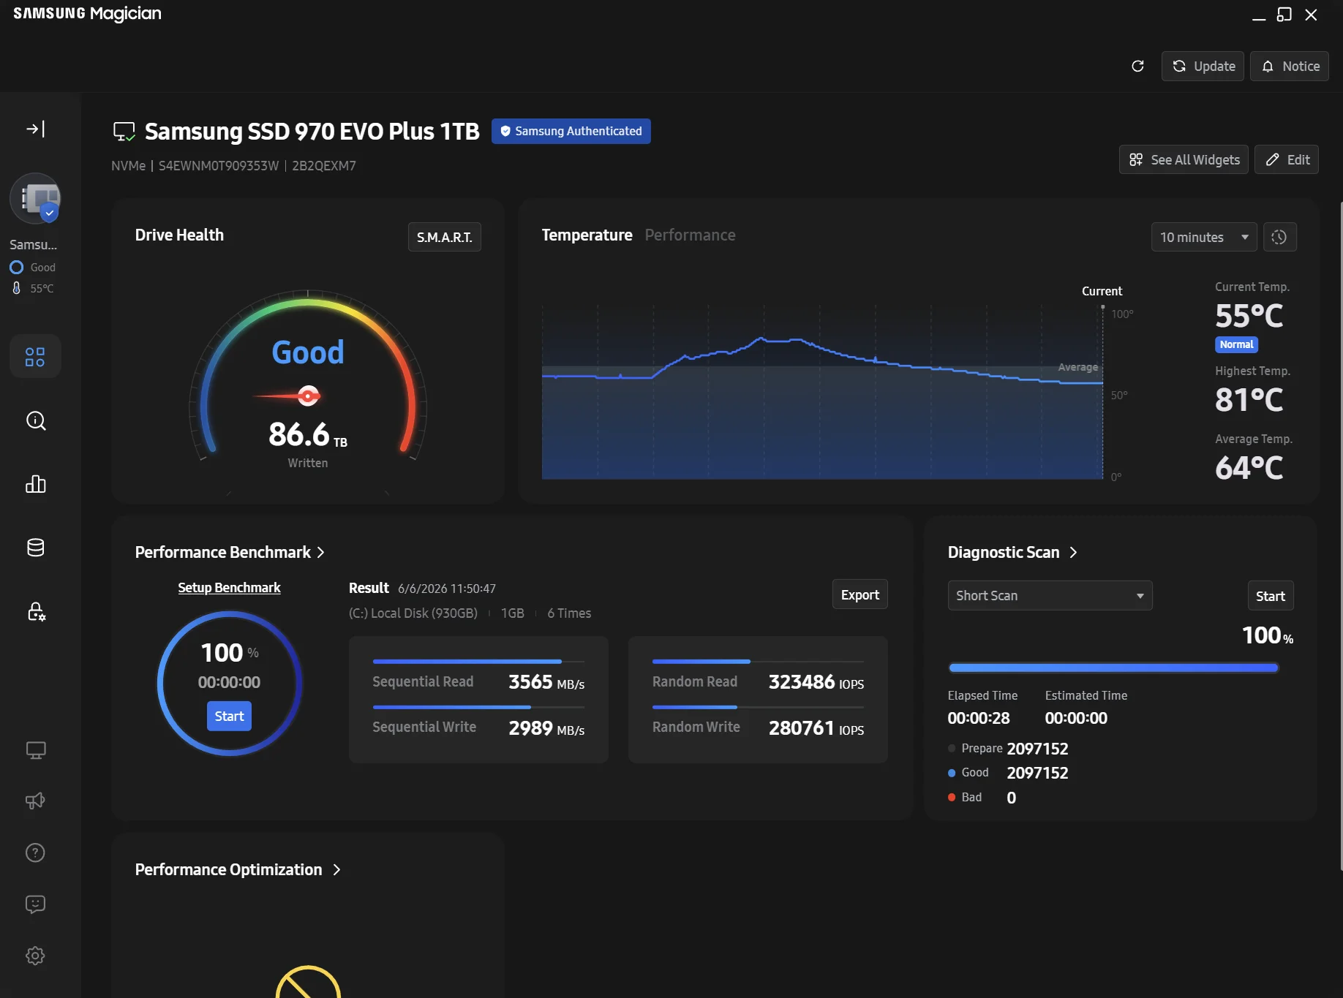Click the Normal temperature status badge
The image size is (1343, 998).
coord(1236,344)
